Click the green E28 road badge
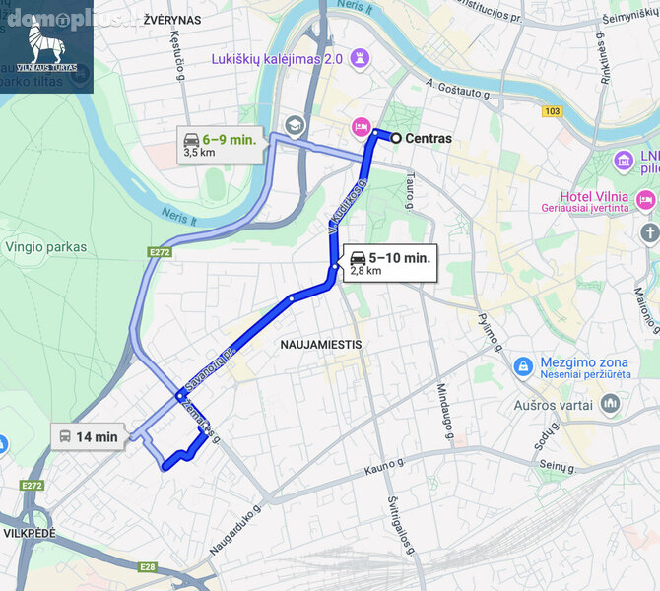This screenshot has width=660, height=591. pyautogui.click(x=148, y=567)
